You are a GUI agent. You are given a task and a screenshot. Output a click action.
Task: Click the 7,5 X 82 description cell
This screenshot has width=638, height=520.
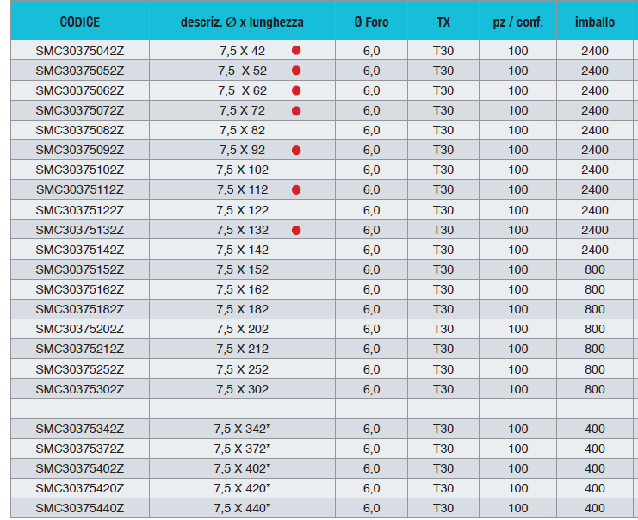coord(242,130)
